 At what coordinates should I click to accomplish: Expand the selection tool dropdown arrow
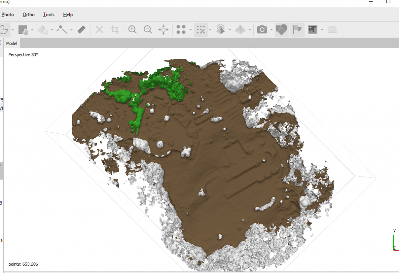coord(13,30)
